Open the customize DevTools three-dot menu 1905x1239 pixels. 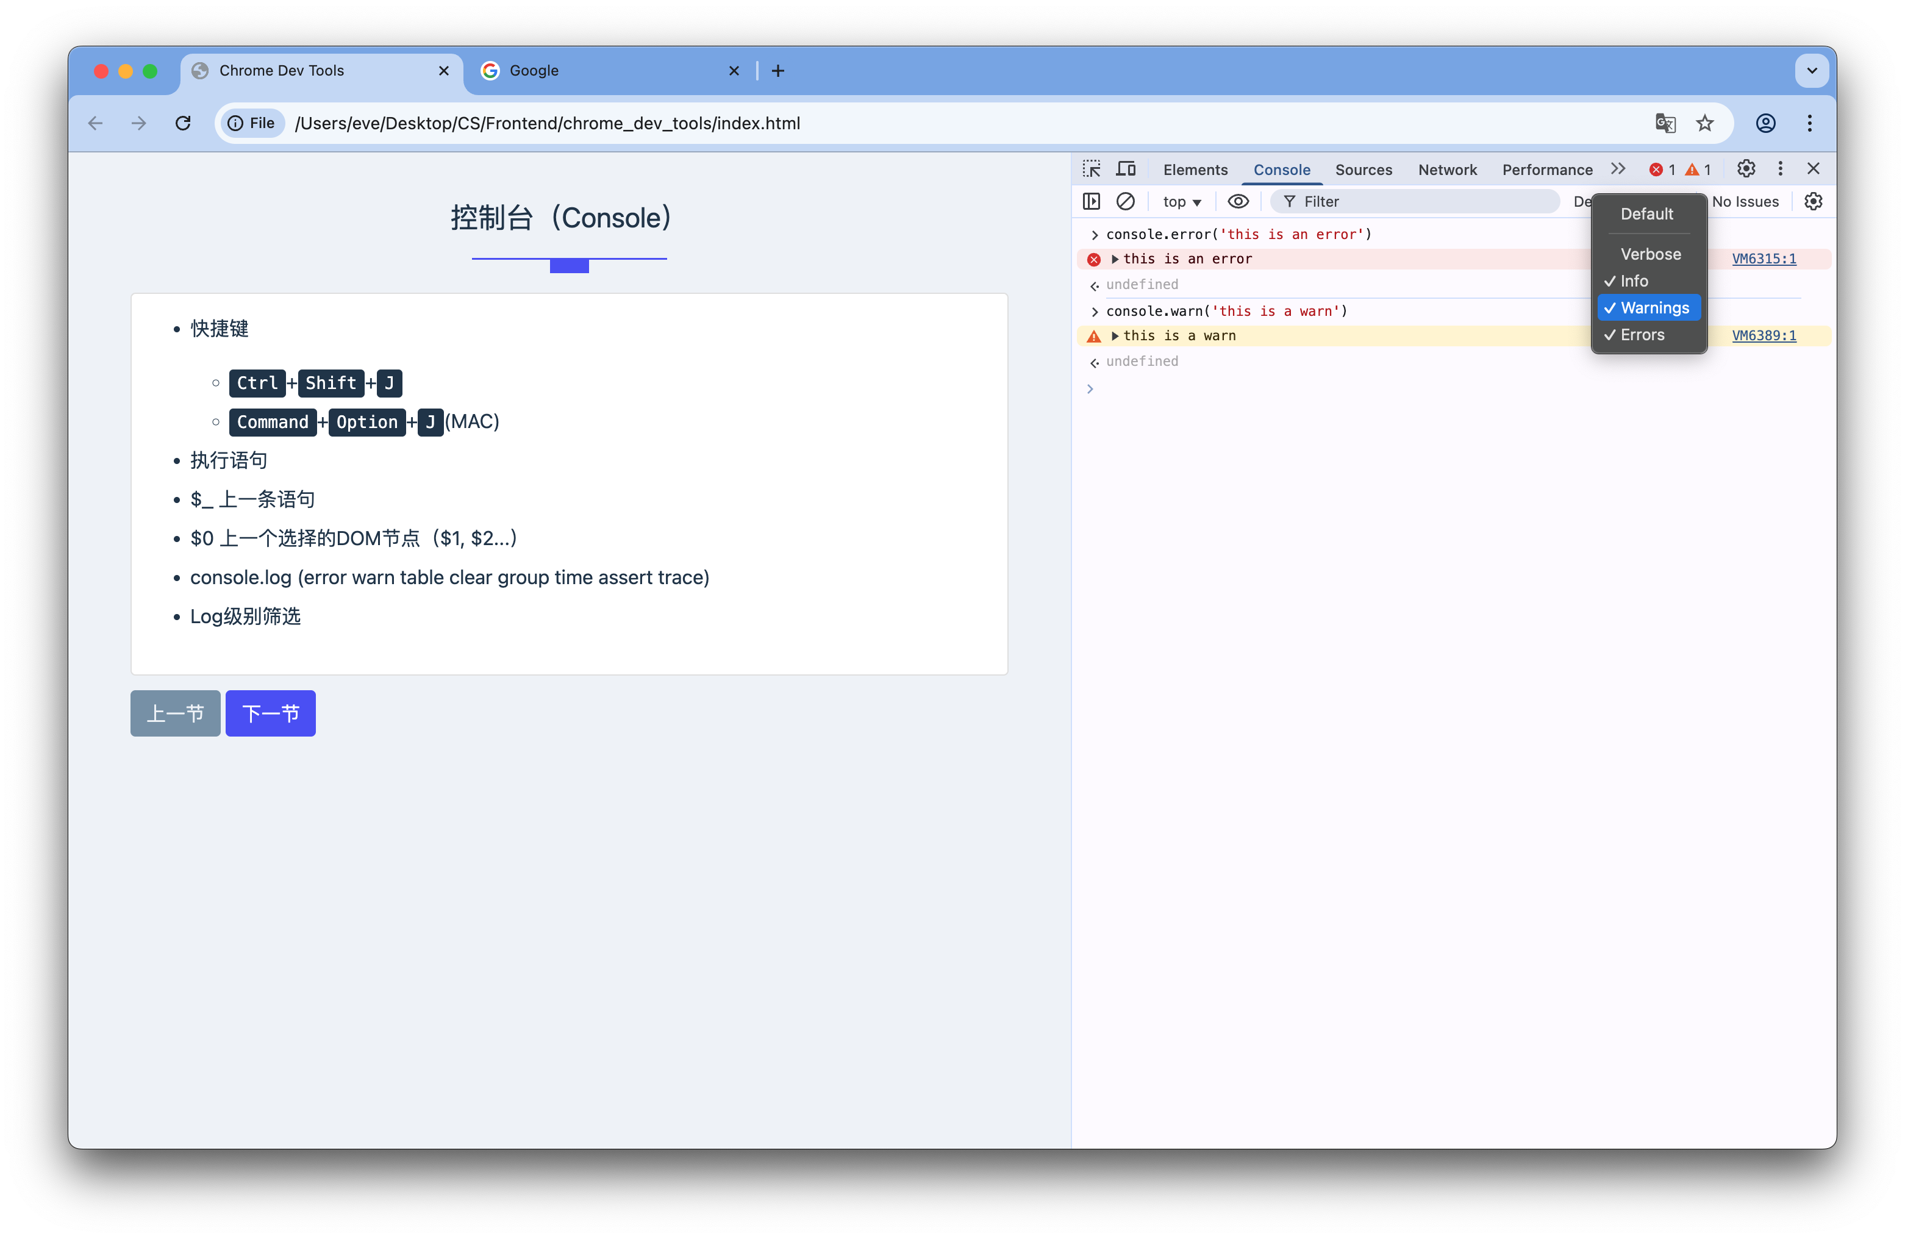pos(1780,169)
